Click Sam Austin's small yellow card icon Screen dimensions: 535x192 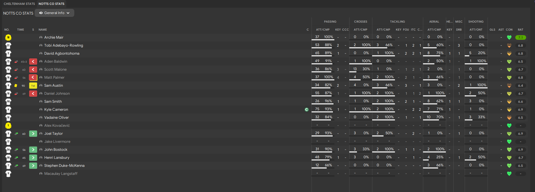pyautogui.click(x=16, y=86)
